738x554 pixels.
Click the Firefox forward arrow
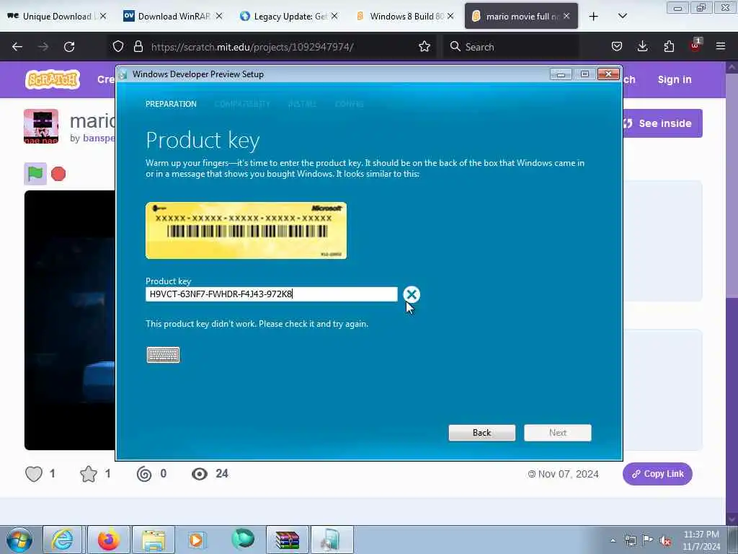(x=43, y=47)
